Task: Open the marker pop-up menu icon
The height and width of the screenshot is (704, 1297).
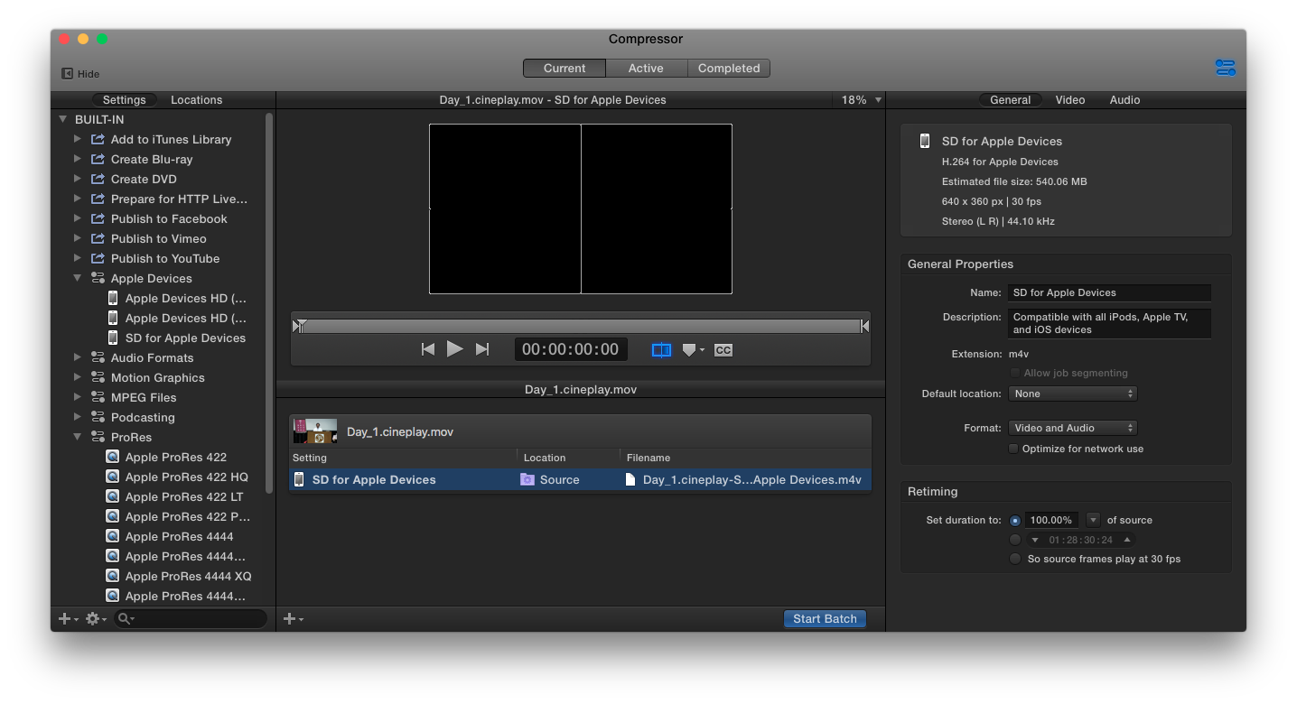Action: pyautogui.click(x=693, y=349)
